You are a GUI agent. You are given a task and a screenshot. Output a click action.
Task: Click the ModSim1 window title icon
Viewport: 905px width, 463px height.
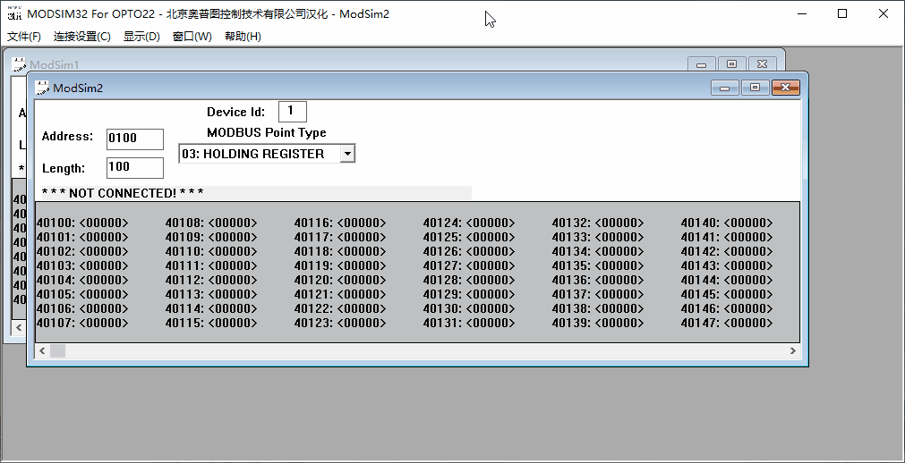point(19,64)
